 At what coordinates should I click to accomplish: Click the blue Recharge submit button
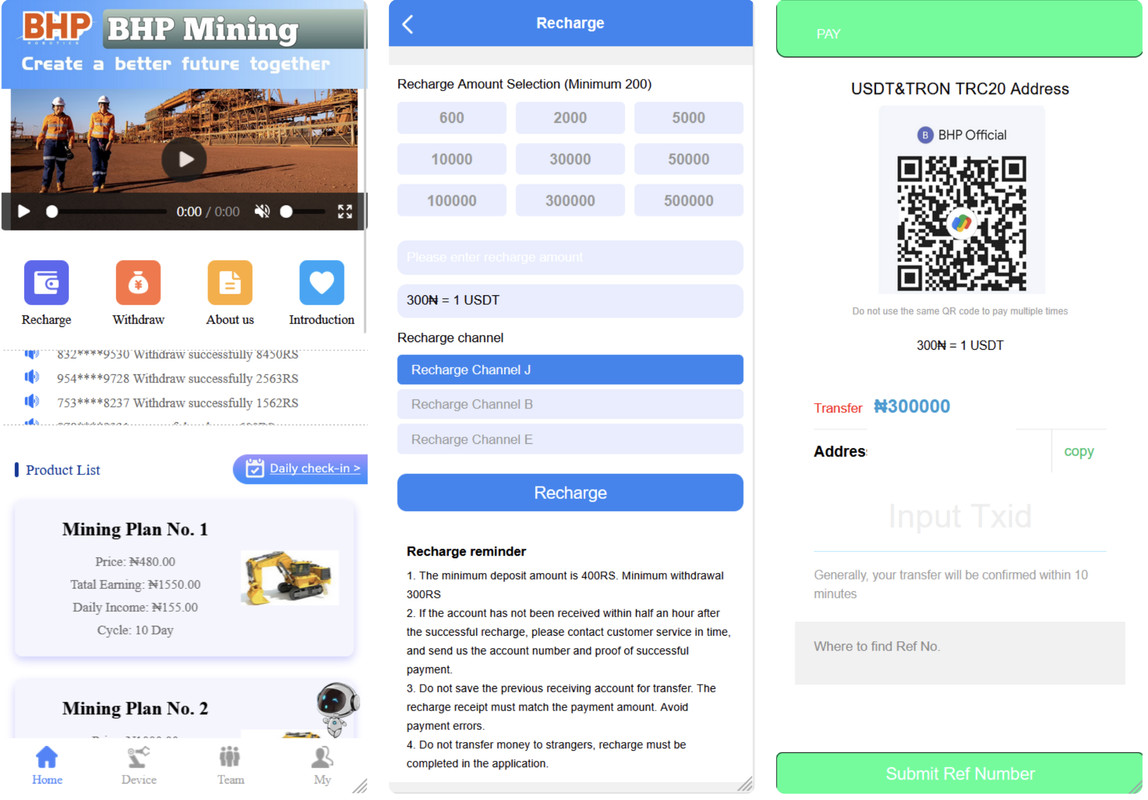pos(570,492)
